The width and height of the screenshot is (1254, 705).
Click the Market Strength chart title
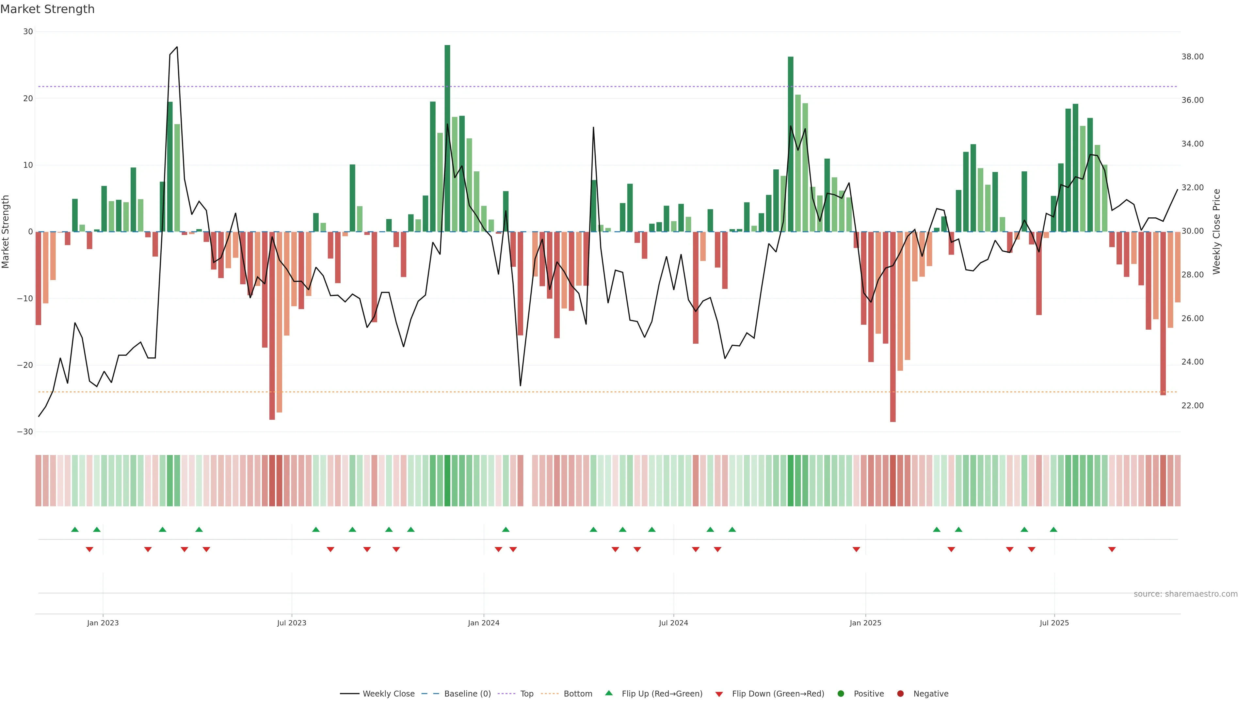coord(47,9)
